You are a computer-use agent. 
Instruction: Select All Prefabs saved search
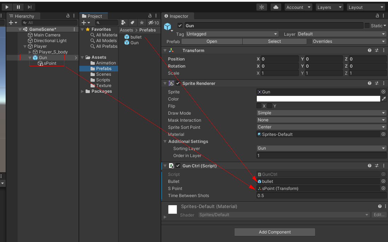[x=107, y=46]
